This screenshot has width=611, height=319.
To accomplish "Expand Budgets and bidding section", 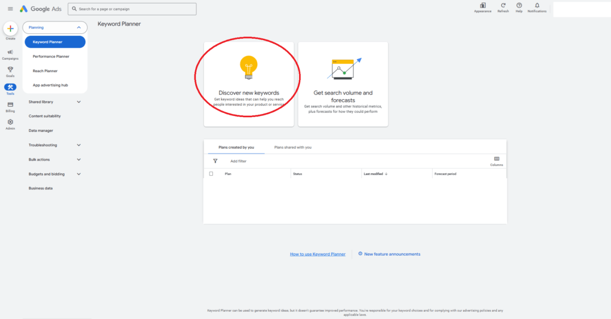I will tap(79, 174).
